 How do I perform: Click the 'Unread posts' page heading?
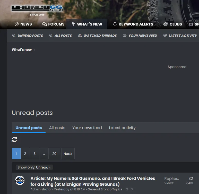pos(32,113)
